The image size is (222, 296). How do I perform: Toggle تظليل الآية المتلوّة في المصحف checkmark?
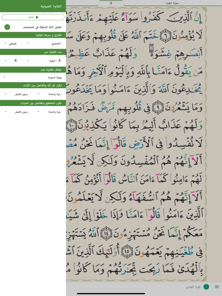point(7,27)
